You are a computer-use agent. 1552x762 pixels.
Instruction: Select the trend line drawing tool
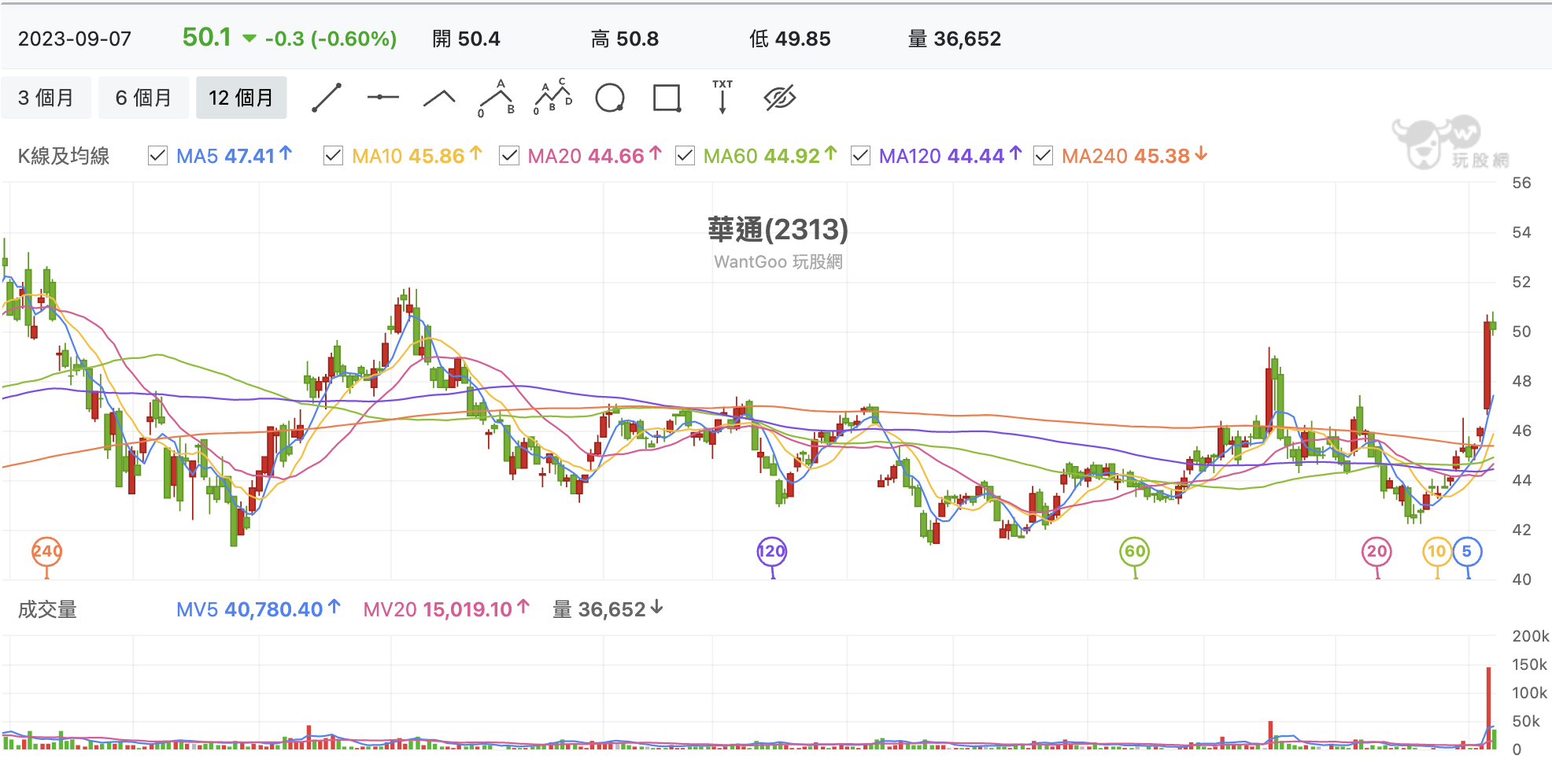[326, 98]
